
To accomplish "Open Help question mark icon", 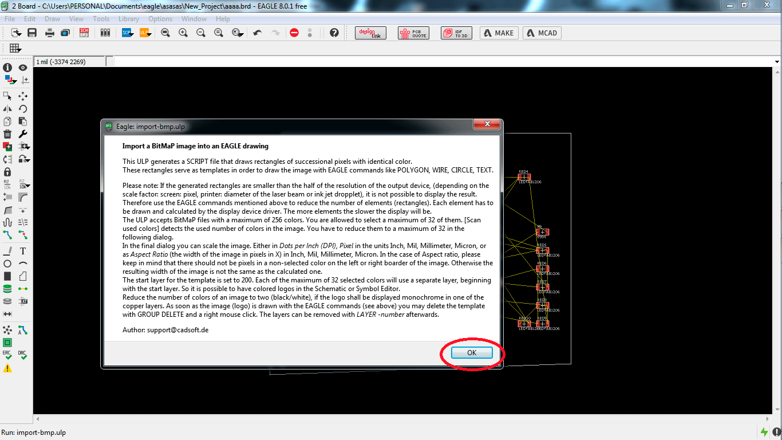I will pos(334,33).
